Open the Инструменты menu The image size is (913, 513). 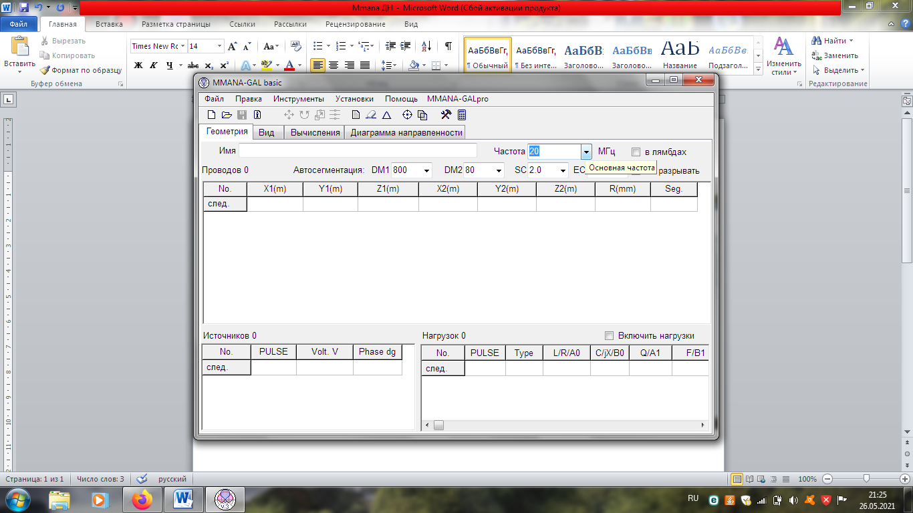click(298, 99)
